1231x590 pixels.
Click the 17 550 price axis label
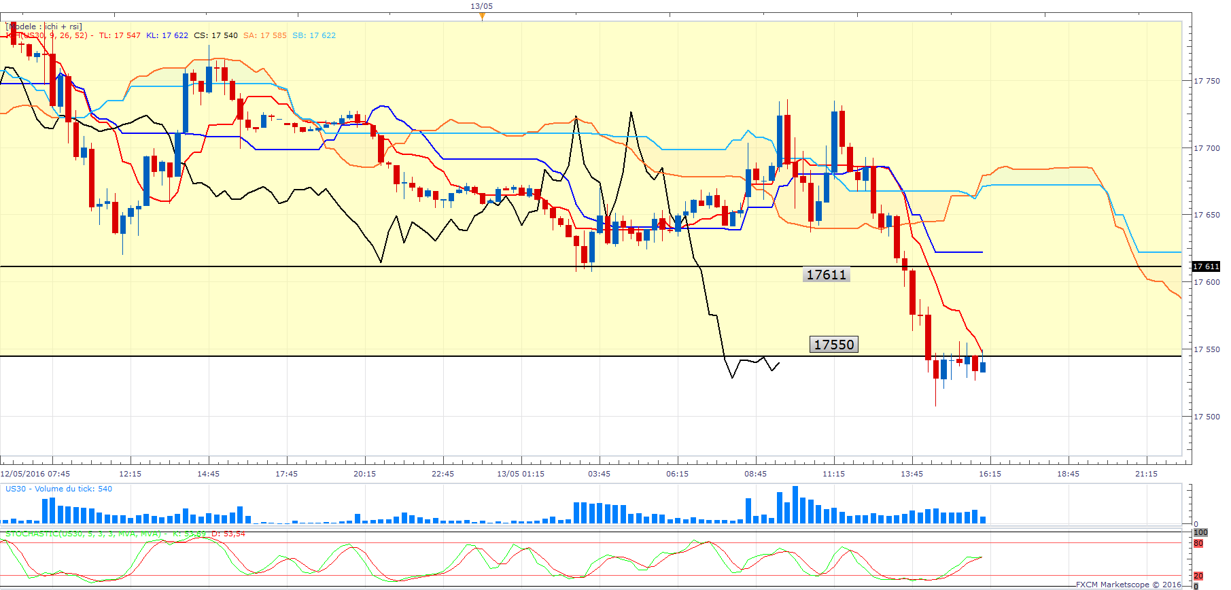tap(1207, 349)
